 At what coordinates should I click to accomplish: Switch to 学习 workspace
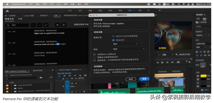tap(70, 11)
